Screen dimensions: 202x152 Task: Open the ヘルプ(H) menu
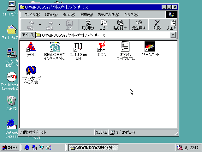point(131,15)
